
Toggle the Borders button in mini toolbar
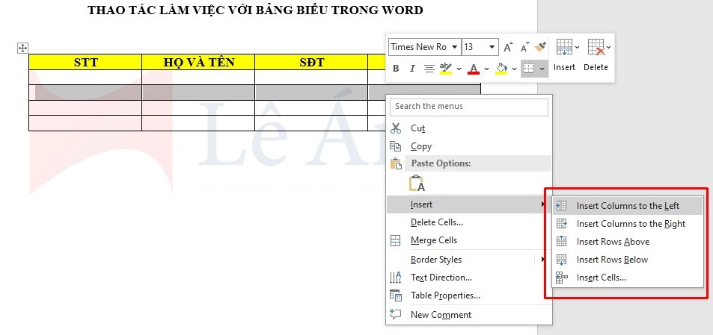click(528, 69)
